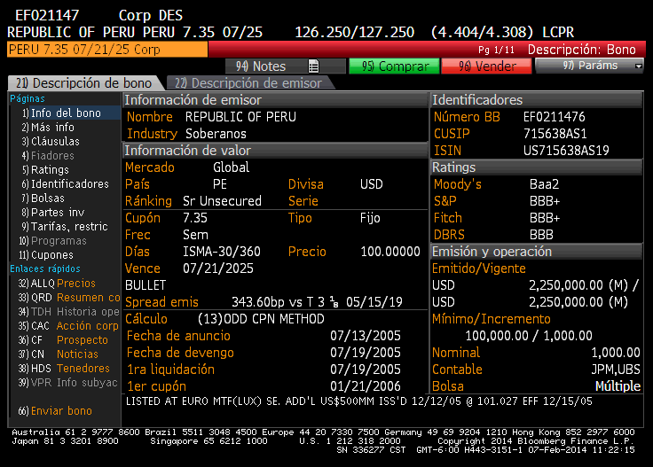Screen dimensions: 653x467
Task: Open CN Noticias quick link
Action: coord(67,354)
